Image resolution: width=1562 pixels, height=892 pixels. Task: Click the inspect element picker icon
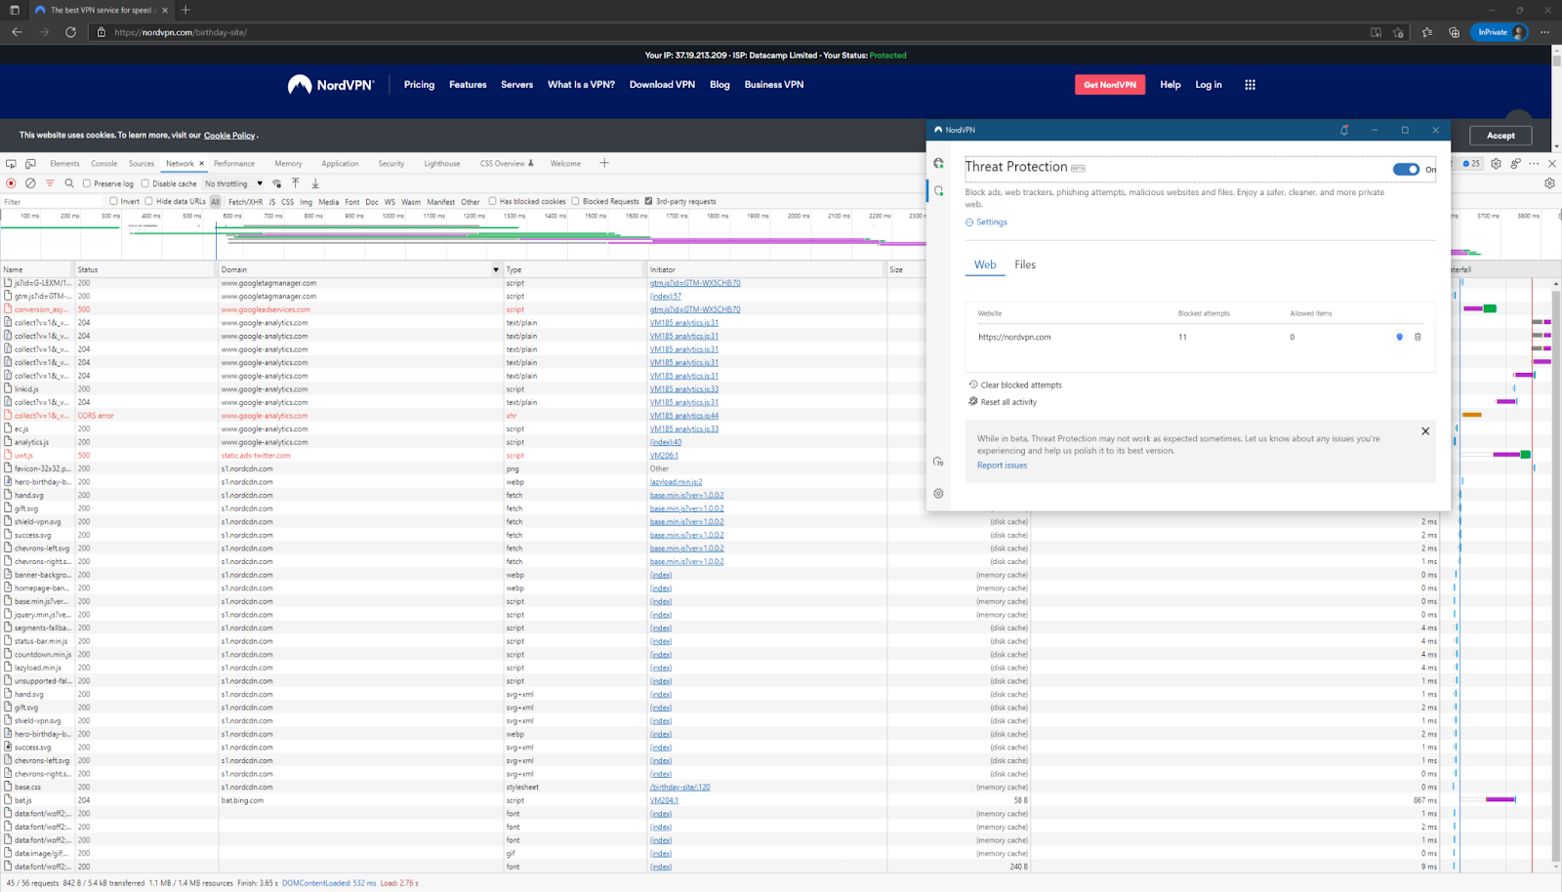pyautogui.click(x=11, y=164)
